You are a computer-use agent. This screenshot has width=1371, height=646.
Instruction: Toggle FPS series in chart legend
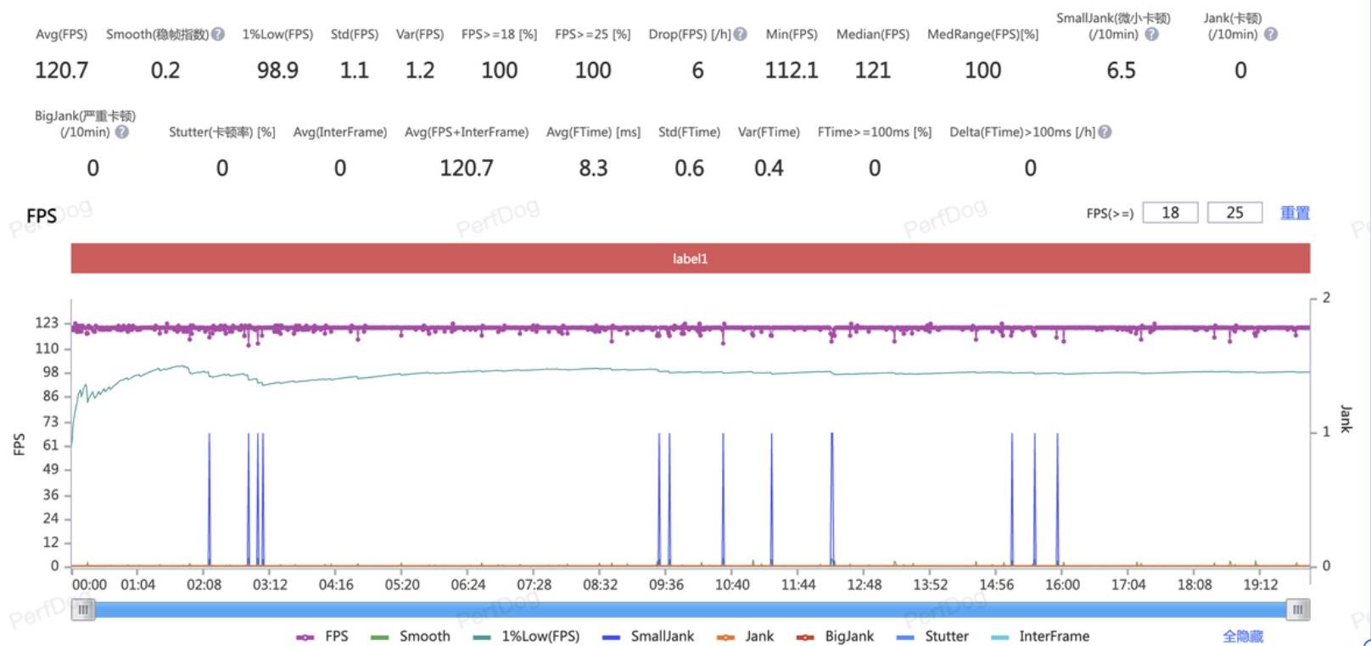[x=322, y=637]
